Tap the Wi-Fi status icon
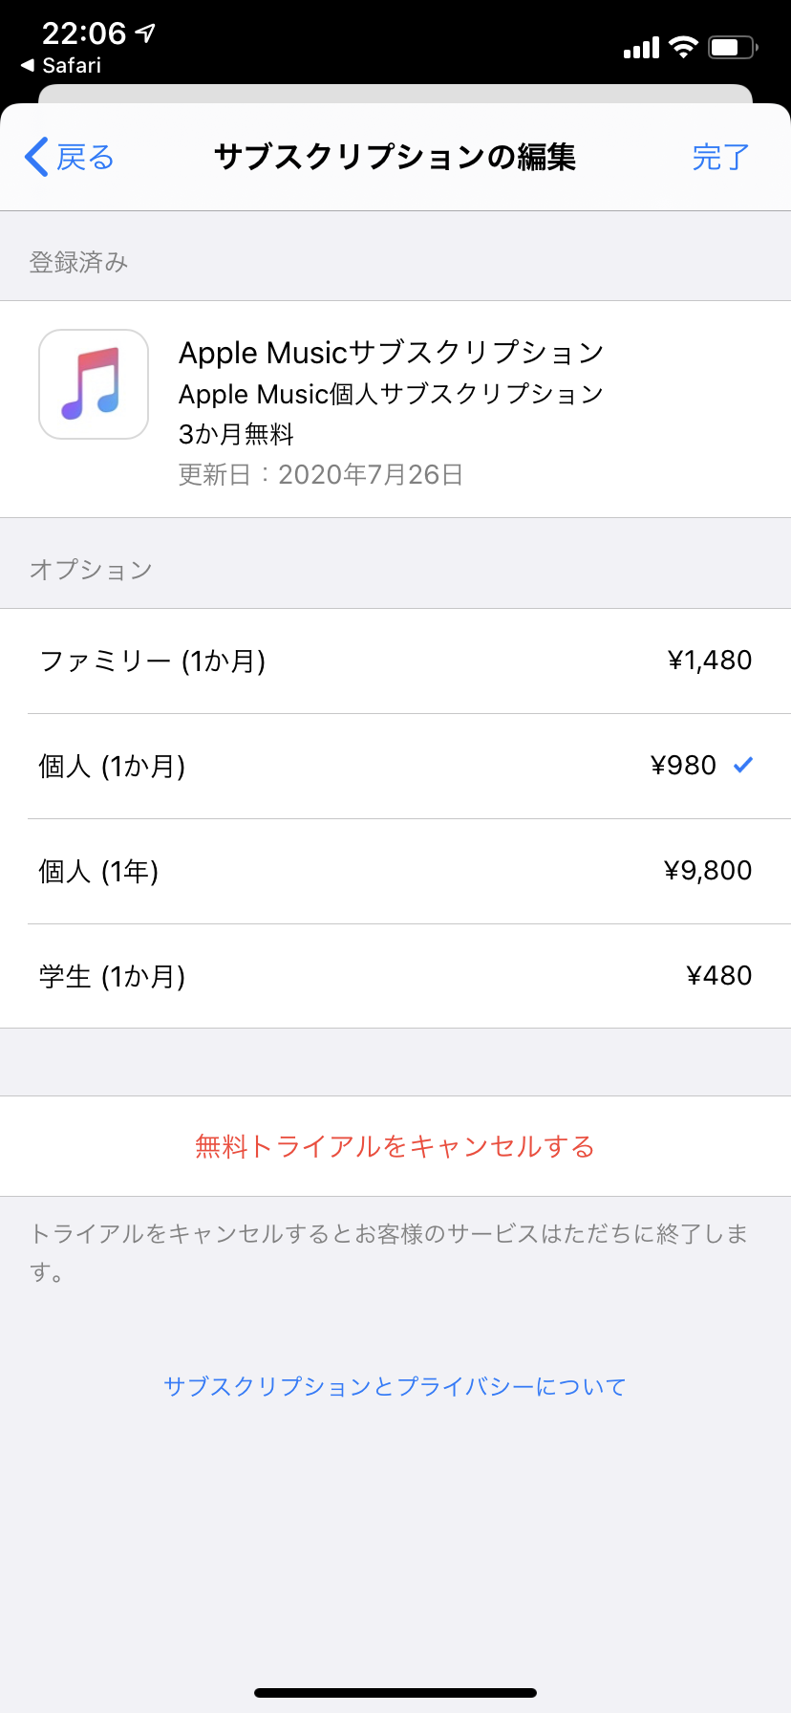Image resolution: width=791 pixels, height=1713 pixels. click(683, 48)
